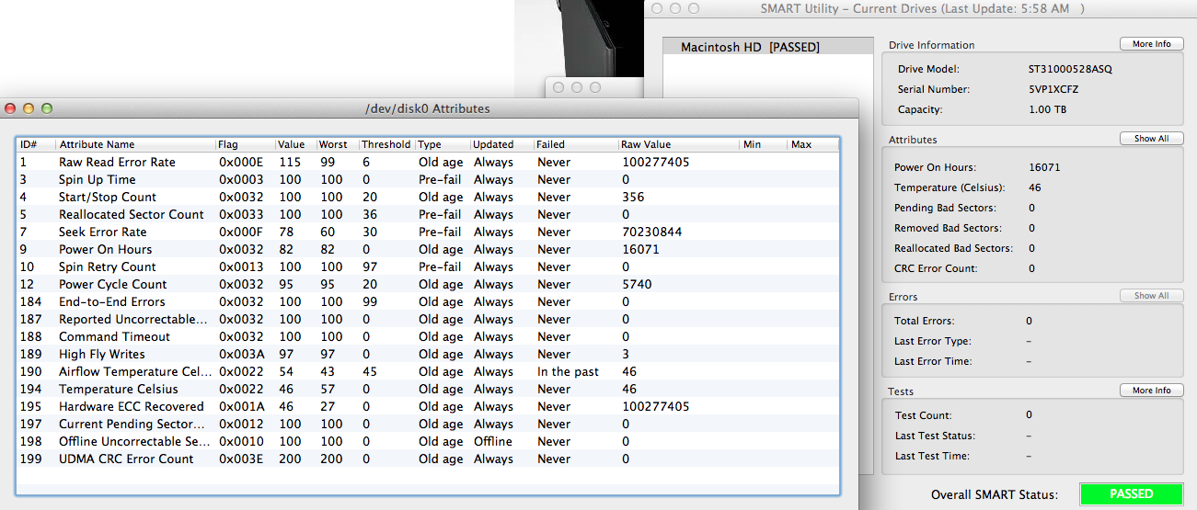1197x510 pixels.
Task: Click drive model ST31000528ASQ
Action: click(1070, 69)
